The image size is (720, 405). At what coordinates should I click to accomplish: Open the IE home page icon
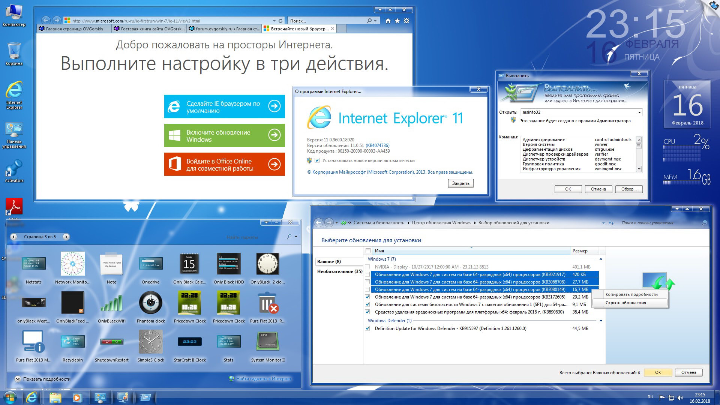(388, 21)
